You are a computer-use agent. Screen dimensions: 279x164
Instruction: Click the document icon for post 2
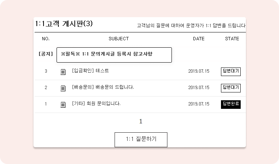[x=63, y=88]
